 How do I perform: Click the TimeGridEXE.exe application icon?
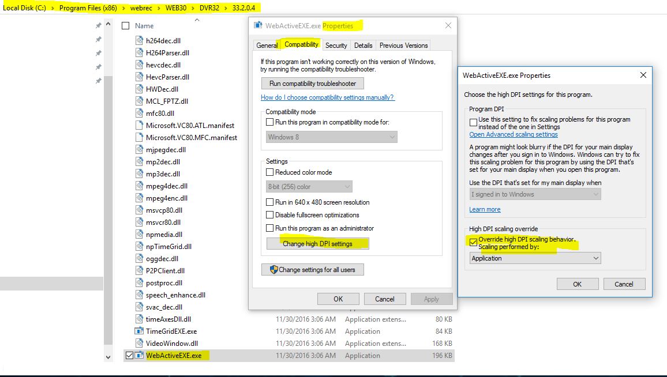coord(139,331)
